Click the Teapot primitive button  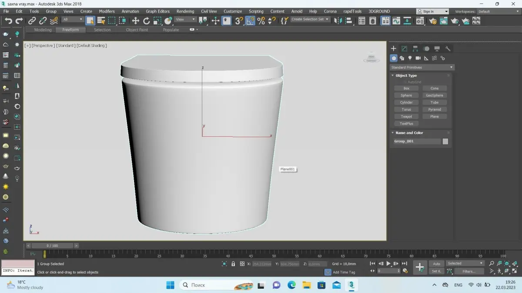pyautogui.click(x=406, y=116)
